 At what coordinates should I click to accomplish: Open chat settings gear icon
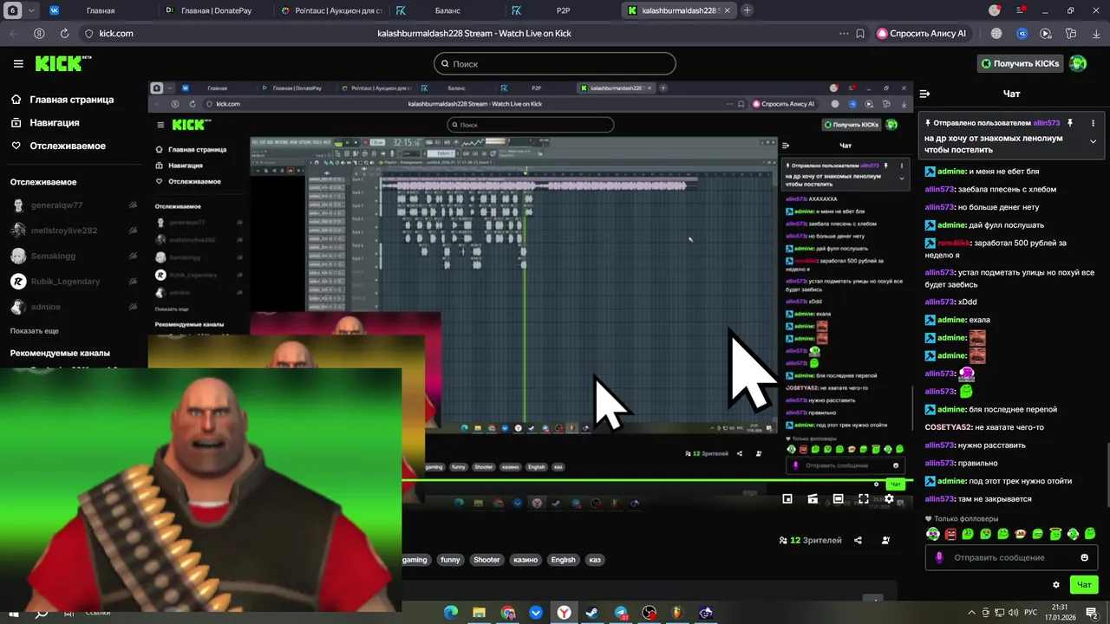coord(1055,585)
